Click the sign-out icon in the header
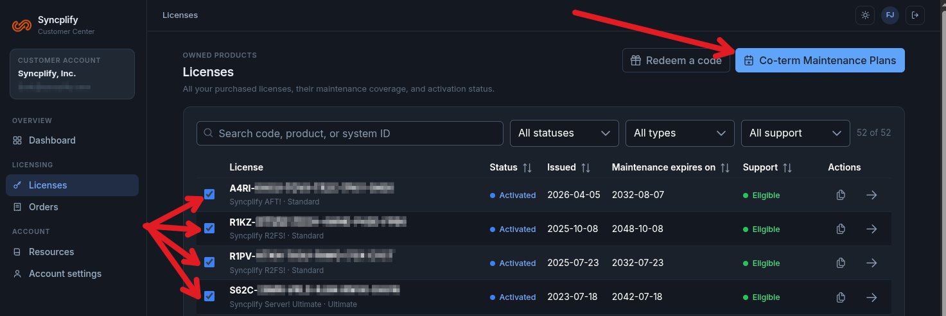This screenshot has width=946, height=316. [915, 15]
